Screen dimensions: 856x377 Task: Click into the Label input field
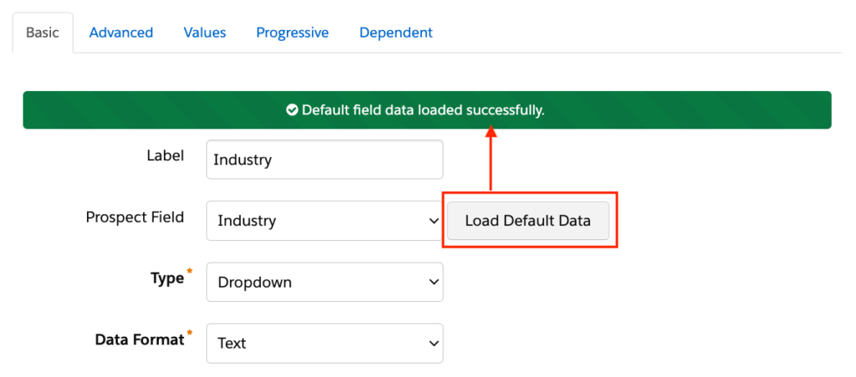(x=325, y=159)
